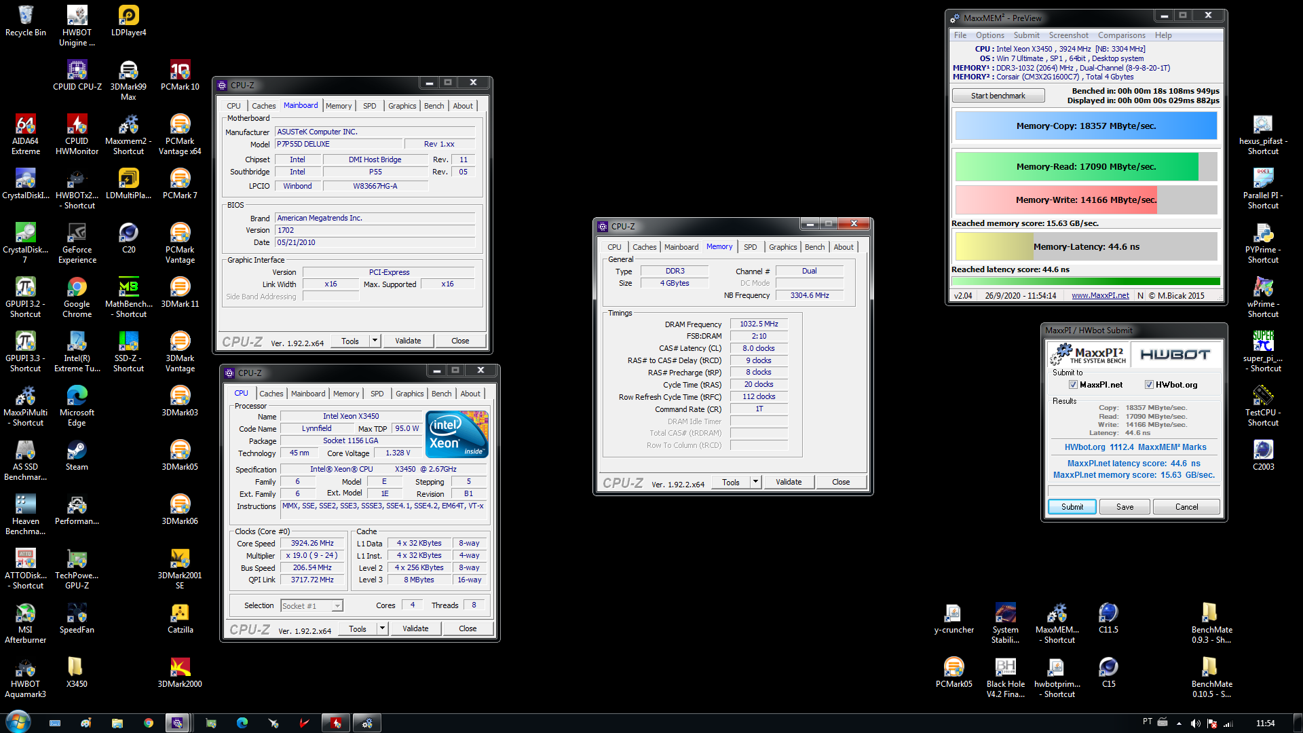Open 3DMark99 Max desktop icon

click(128, 80)
